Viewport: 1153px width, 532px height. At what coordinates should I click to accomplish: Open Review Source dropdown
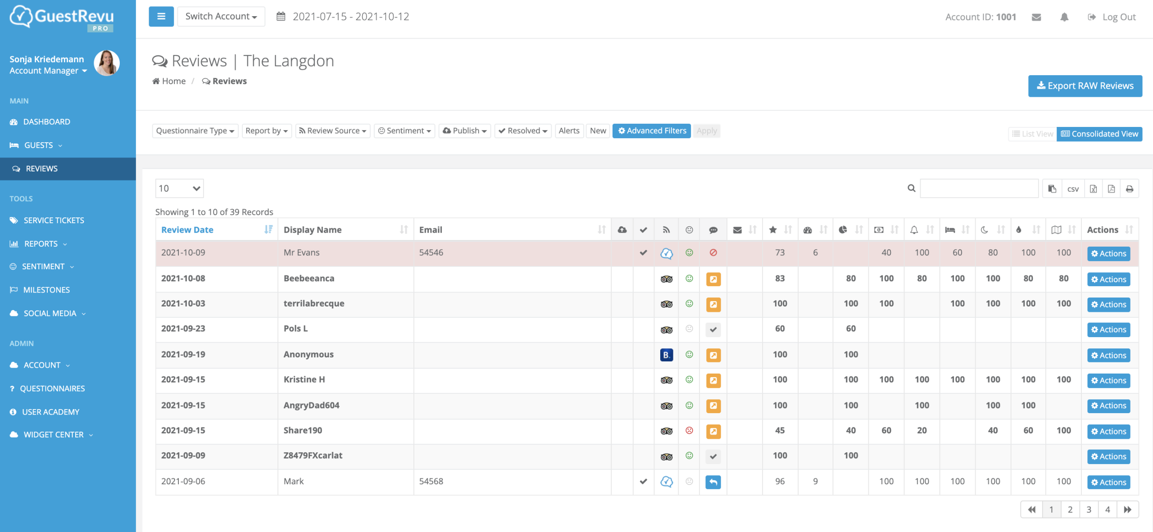[x=332, y=131]
